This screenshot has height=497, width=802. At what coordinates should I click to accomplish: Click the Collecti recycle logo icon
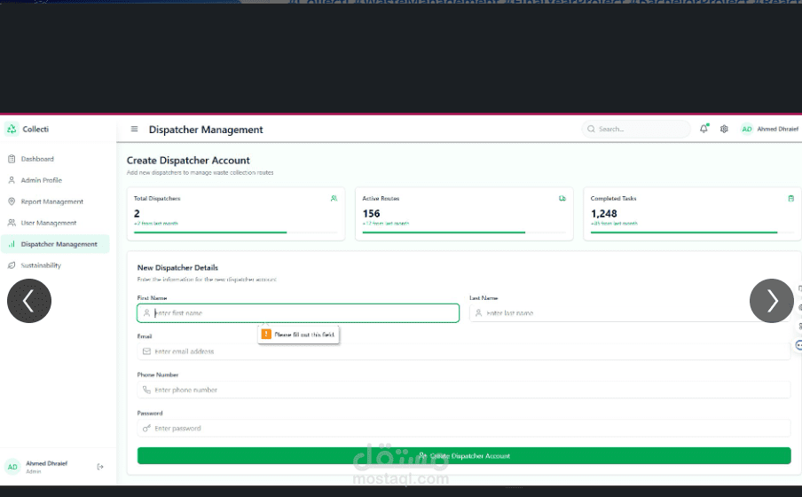tap(12, 129)
